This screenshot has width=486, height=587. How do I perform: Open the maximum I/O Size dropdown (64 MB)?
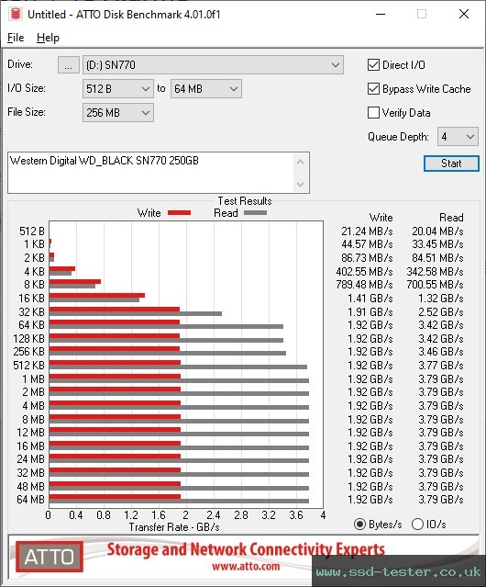pos(205,89)
